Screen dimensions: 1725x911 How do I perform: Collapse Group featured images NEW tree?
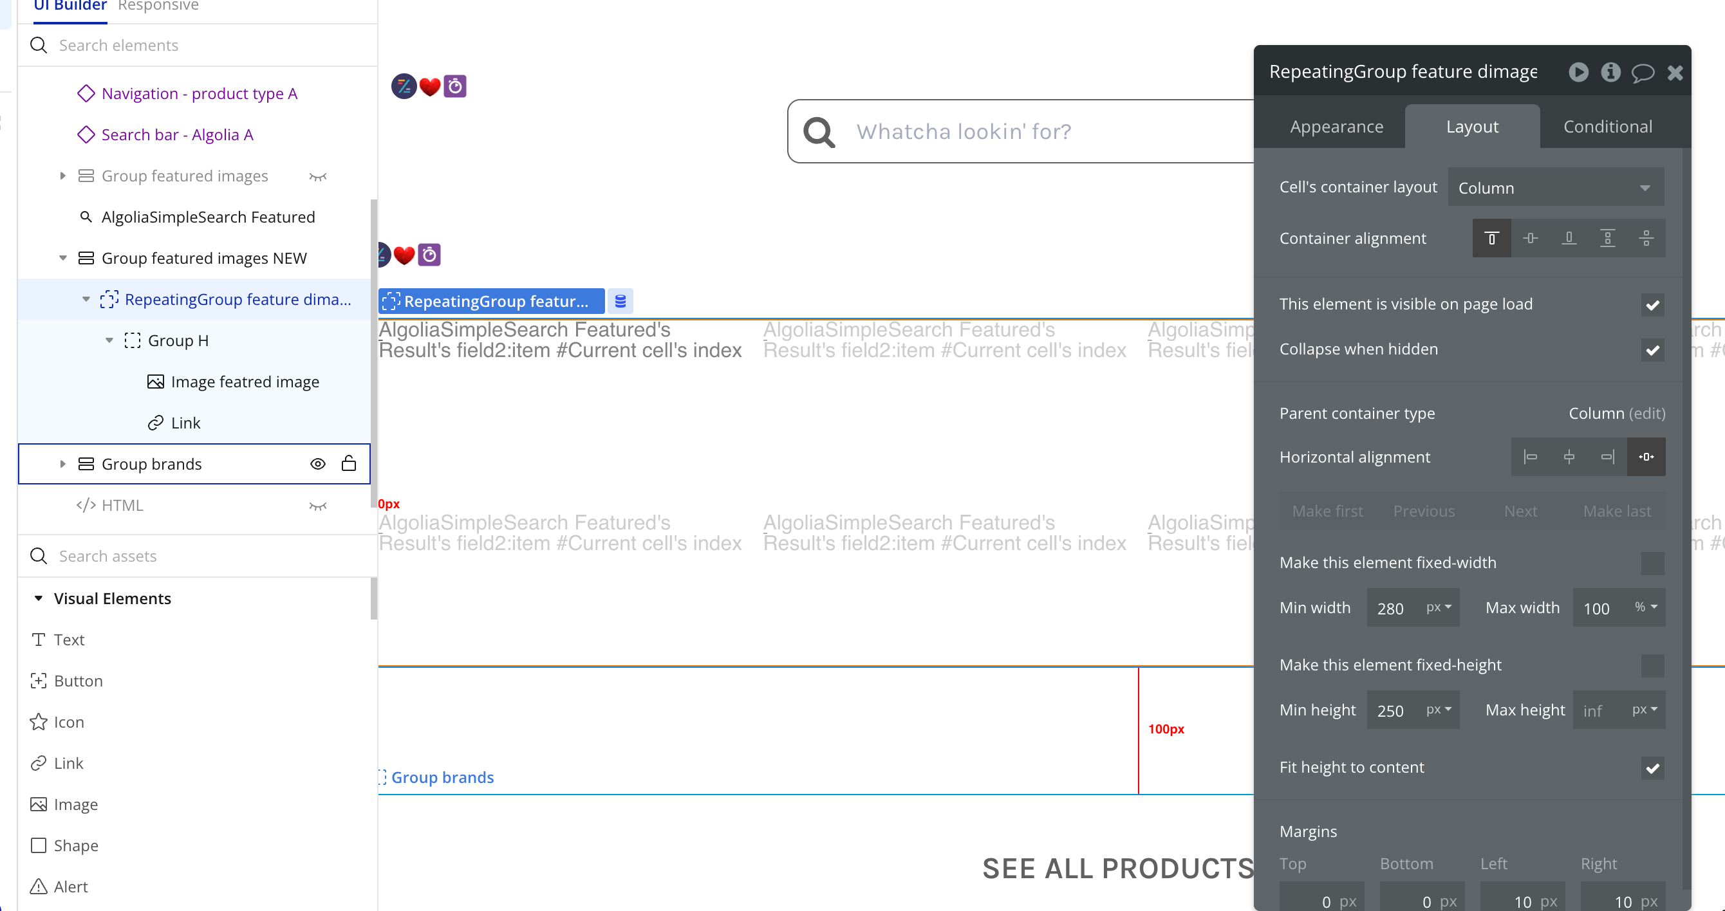(63, 259)
